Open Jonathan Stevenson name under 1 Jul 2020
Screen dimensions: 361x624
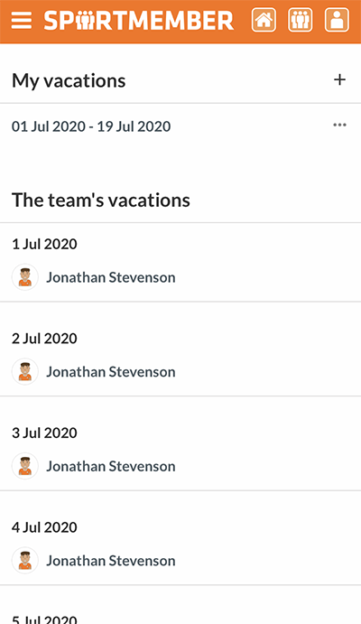[x=110, y=277]
